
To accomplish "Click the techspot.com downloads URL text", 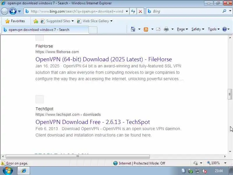I will click(68, 114).
